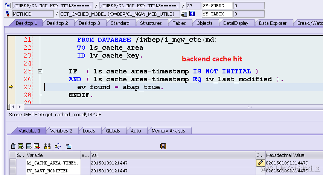Click the source program icon before the program field
The height and width of the screenshot is (175, 323).
point(8,6)
